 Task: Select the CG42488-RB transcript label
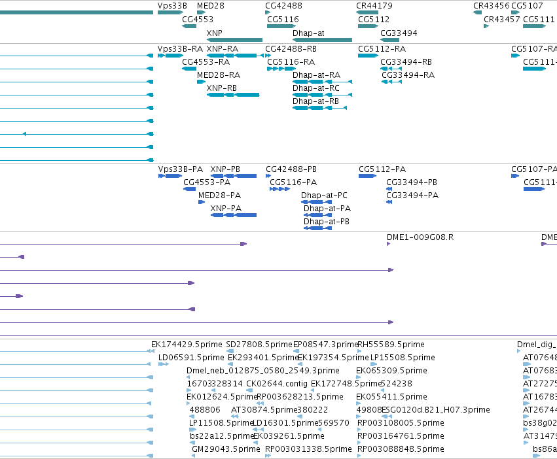pyautogui.click(x=291, y=49)
